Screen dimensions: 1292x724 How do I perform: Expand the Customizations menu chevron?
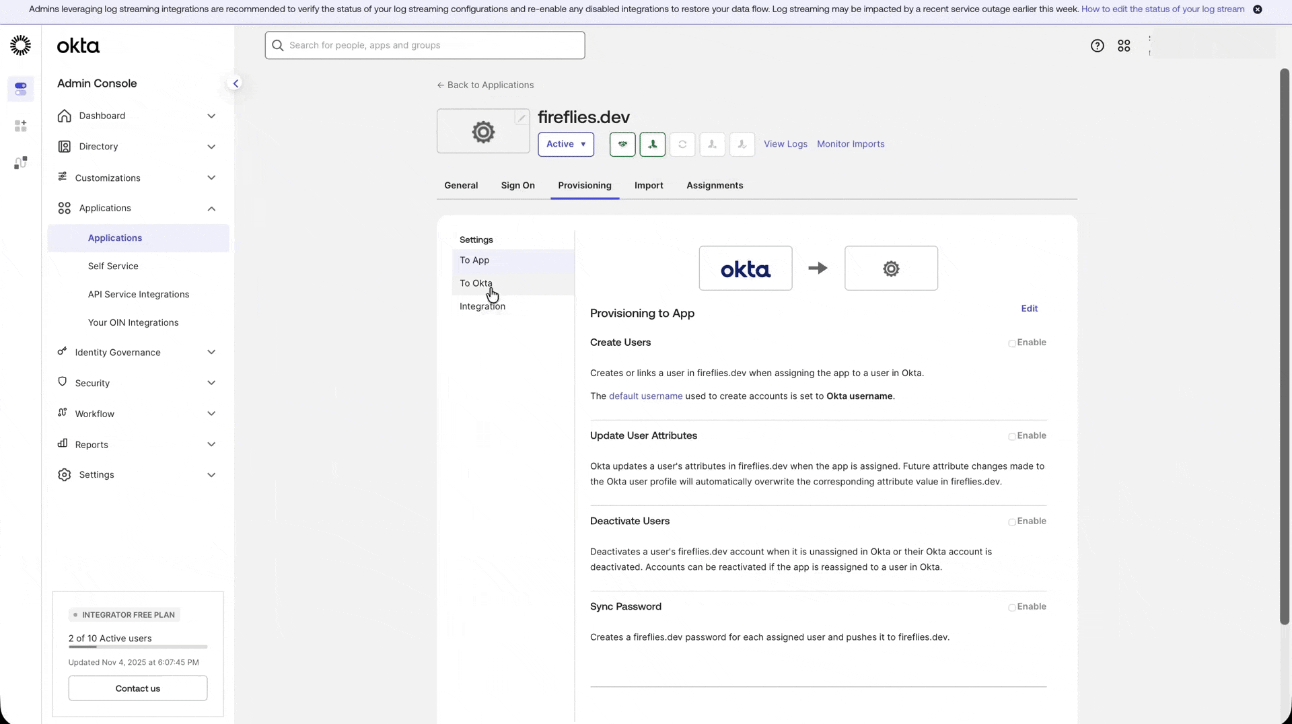click(211, 178)
